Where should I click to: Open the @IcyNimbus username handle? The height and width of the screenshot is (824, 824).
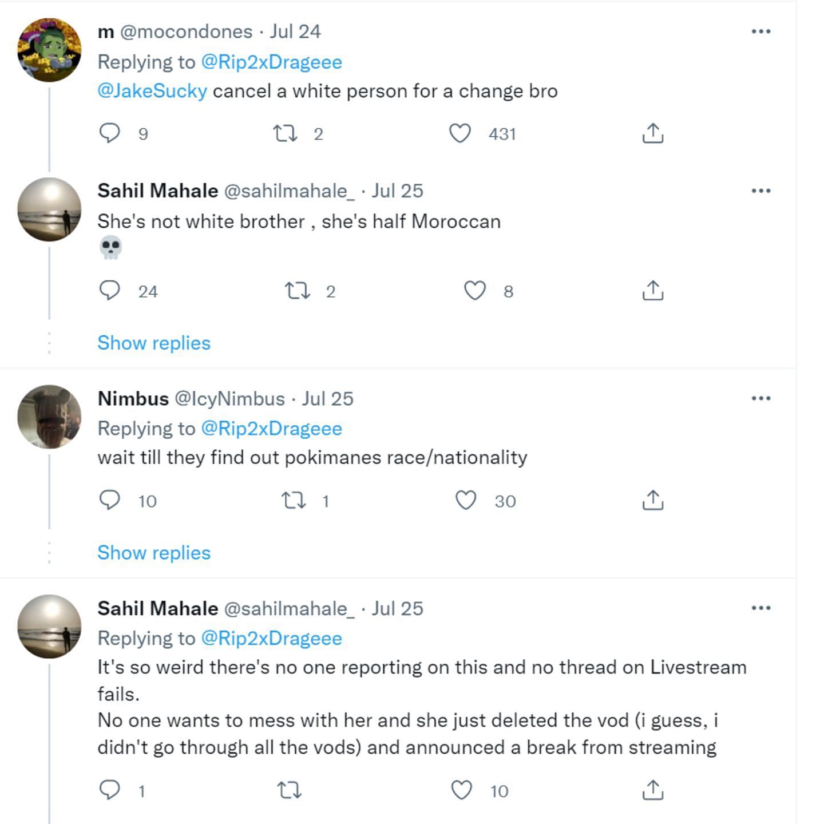point(229,398)
